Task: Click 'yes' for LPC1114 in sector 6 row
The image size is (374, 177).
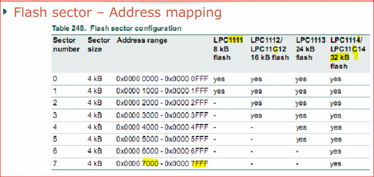Action: coord(336,152)
